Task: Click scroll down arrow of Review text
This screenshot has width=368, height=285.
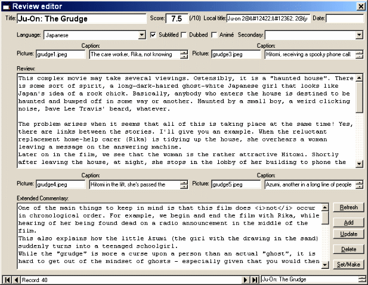Action: tap(359, 164)
